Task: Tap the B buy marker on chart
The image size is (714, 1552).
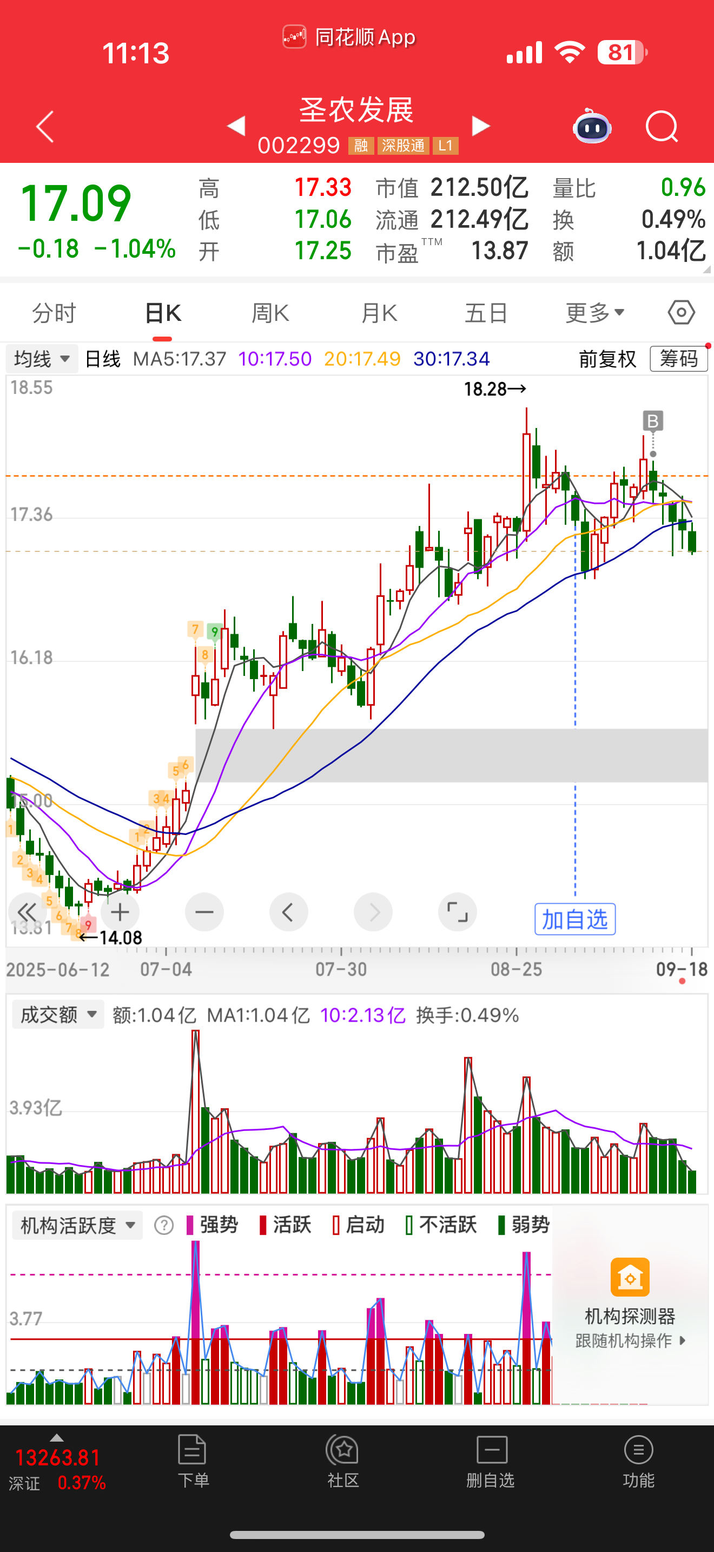Action: coord(652,420)
